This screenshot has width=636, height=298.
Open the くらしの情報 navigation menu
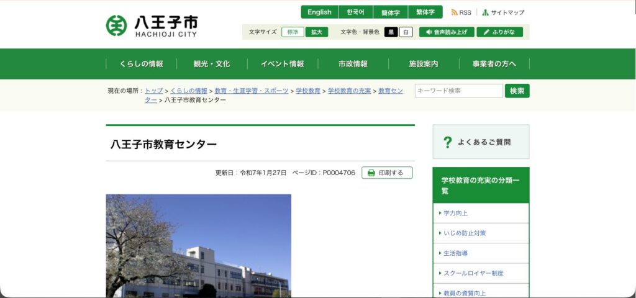142,64
